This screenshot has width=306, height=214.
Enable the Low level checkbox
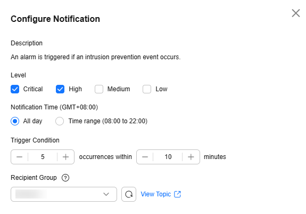tap(147, 89)
